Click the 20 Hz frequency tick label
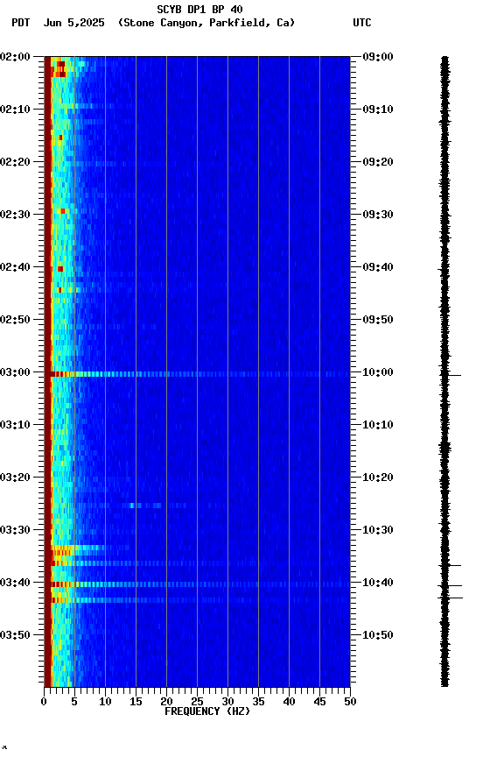This screenshot has height=757, width=483. click(x=166, y=702)
